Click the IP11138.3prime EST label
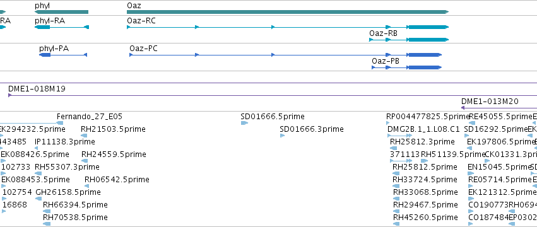Viewport: 537px width, 227px height. point(65,142)
